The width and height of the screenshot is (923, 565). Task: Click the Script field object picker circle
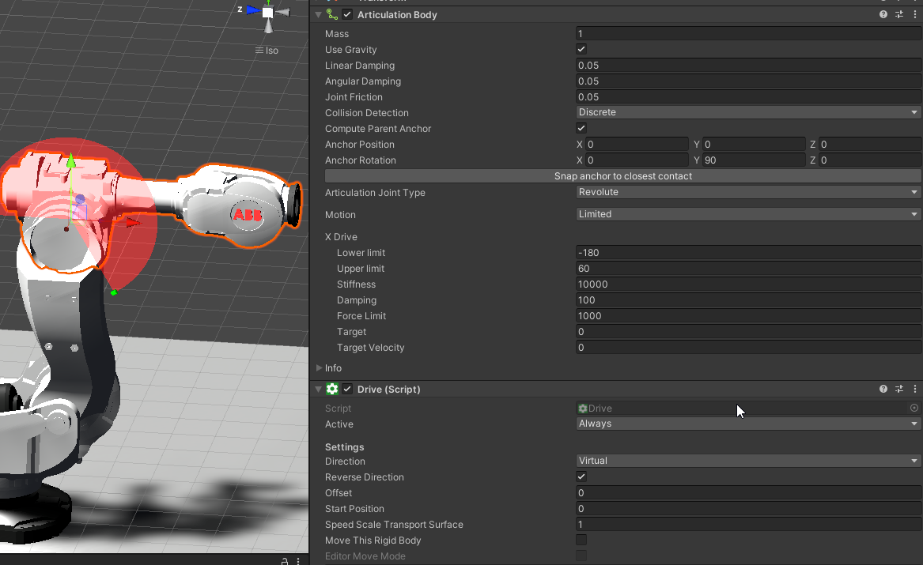point(914,409)
